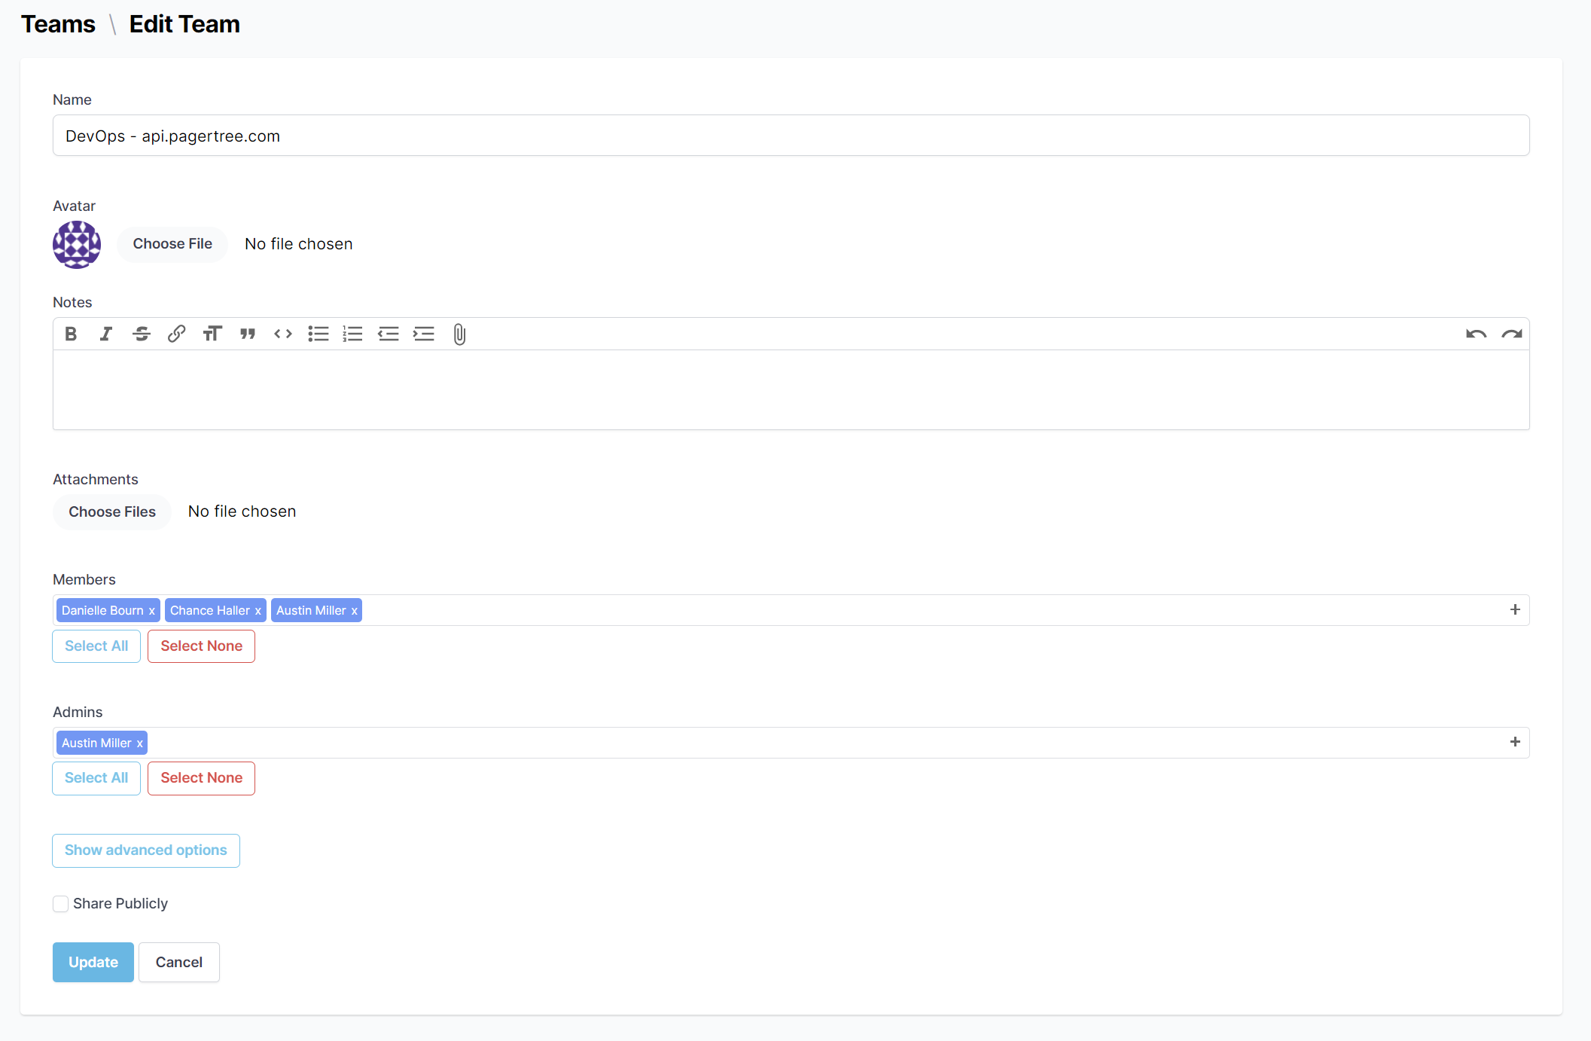Redo last change in Notes editor
Viewport: 1591px width, 1041px height.
coord(1513,334)
